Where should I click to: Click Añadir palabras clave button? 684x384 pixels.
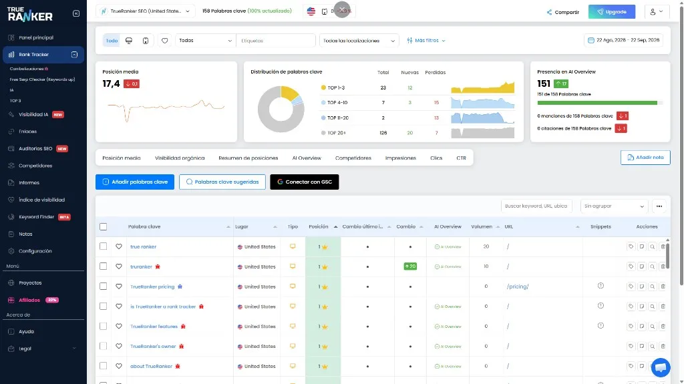(x=135, y=182)
